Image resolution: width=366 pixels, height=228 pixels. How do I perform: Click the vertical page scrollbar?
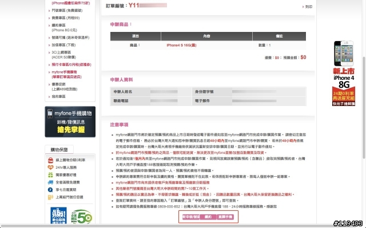tap(364, 108)
